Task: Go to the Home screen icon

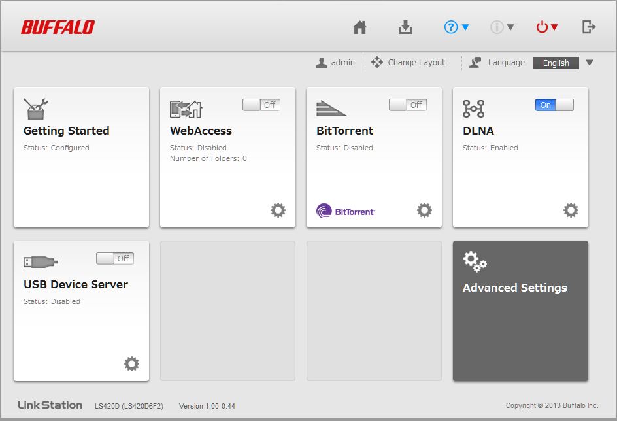Action: [359, 27]
